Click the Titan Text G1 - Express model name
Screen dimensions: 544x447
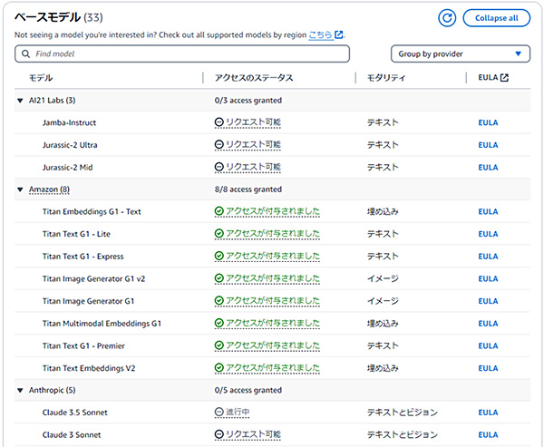(x=83, y=257)
